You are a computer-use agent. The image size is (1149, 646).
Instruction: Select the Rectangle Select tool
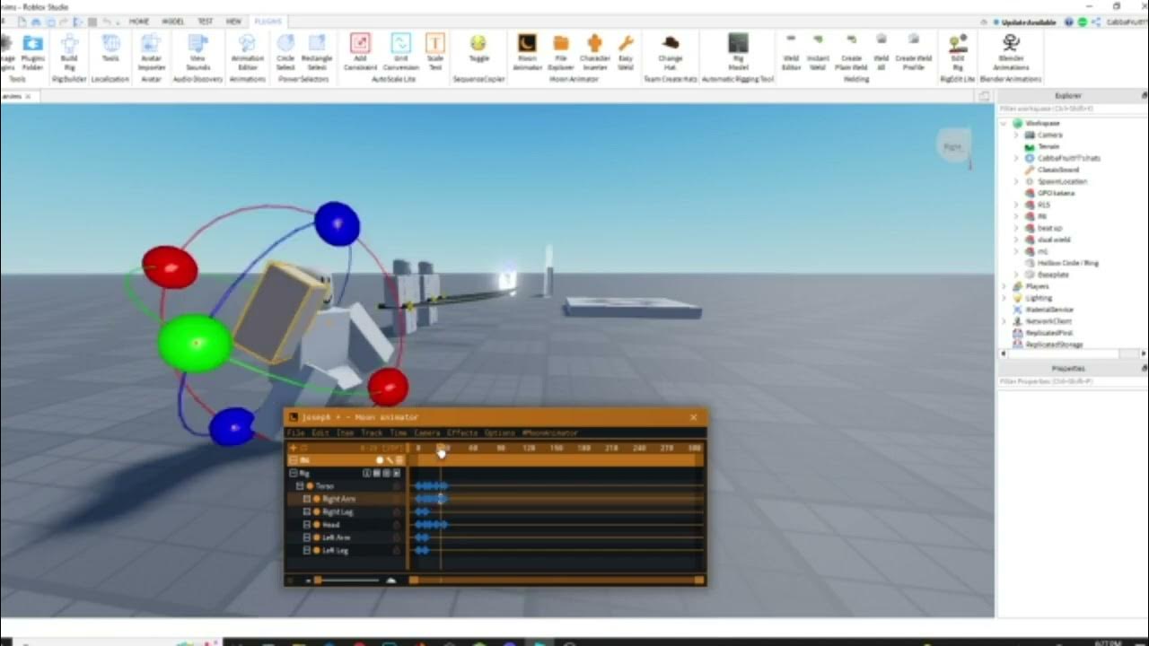click(316, 52)
